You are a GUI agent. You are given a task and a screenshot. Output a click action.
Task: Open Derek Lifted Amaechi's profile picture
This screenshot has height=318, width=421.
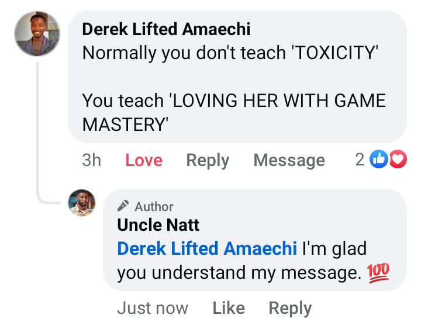(37, 33)
